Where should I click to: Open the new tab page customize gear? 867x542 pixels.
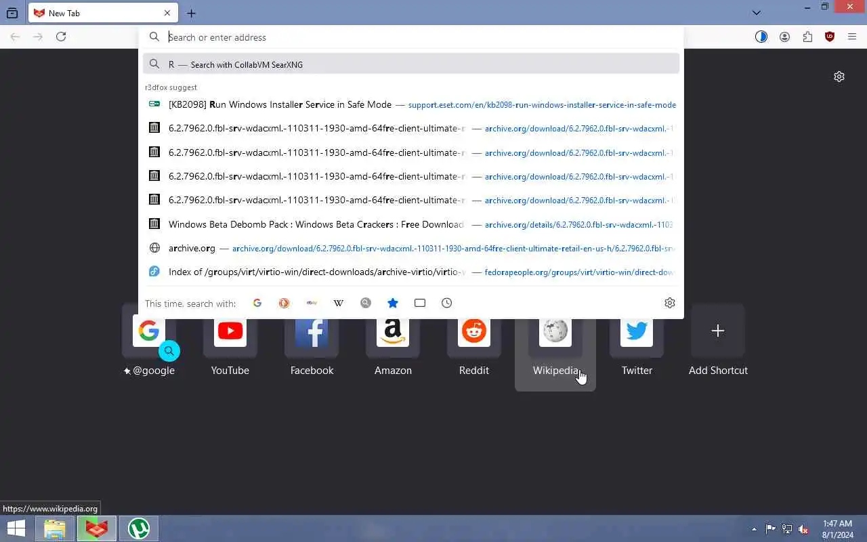coord(839,77)
